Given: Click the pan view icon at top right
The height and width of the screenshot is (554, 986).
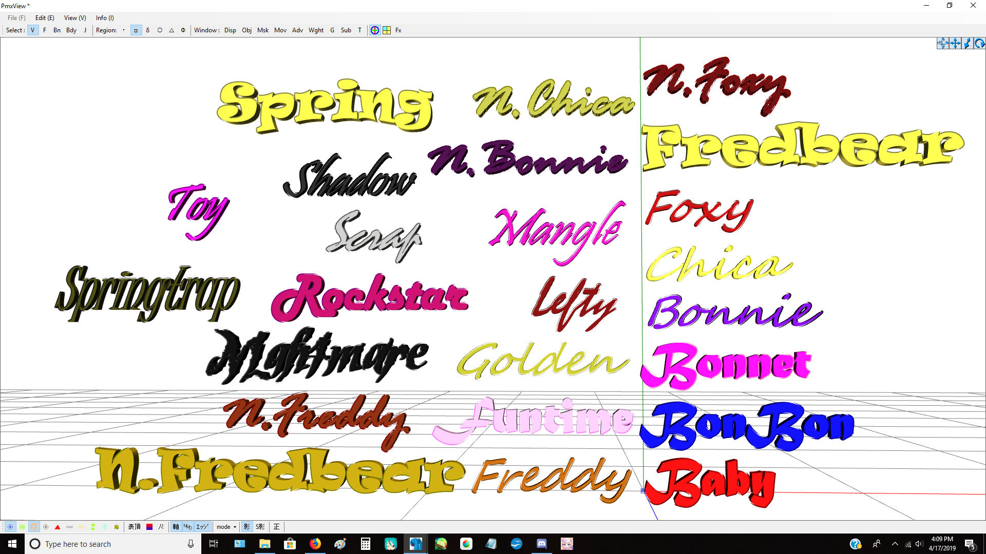Looking at the screenshot, I should point(954,44).
